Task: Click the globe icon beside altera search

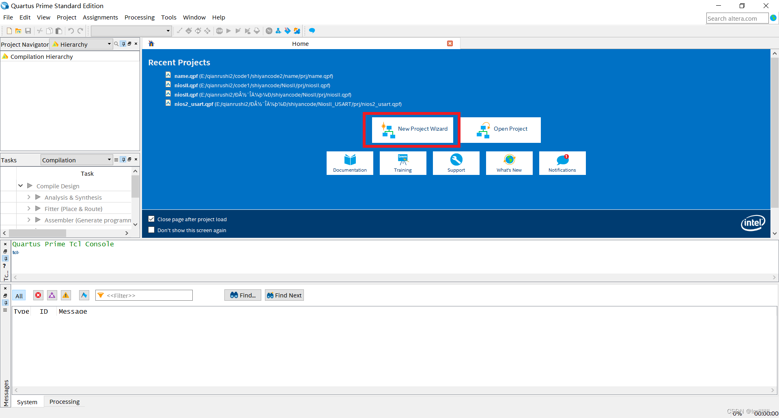Action: point(773,18)
